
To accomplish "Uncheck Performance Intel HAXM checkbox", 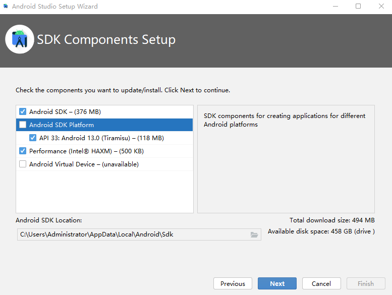I will (23, 151).
